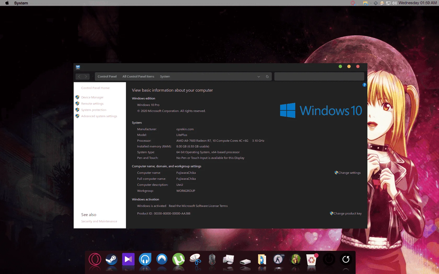Image resolution: width=439 pixels, height=274 pixels.
Task: Expand the address bar history dropdown
Action: 259,76
